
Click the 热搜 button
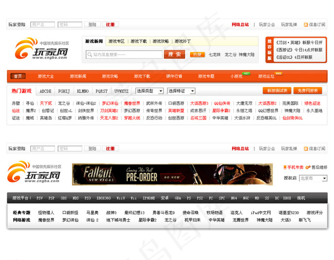pyautogui.click(x=197, y=55)
